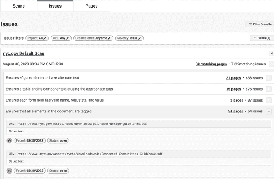
Task: Switch to the Scans tab
Action: click(19, 6)
